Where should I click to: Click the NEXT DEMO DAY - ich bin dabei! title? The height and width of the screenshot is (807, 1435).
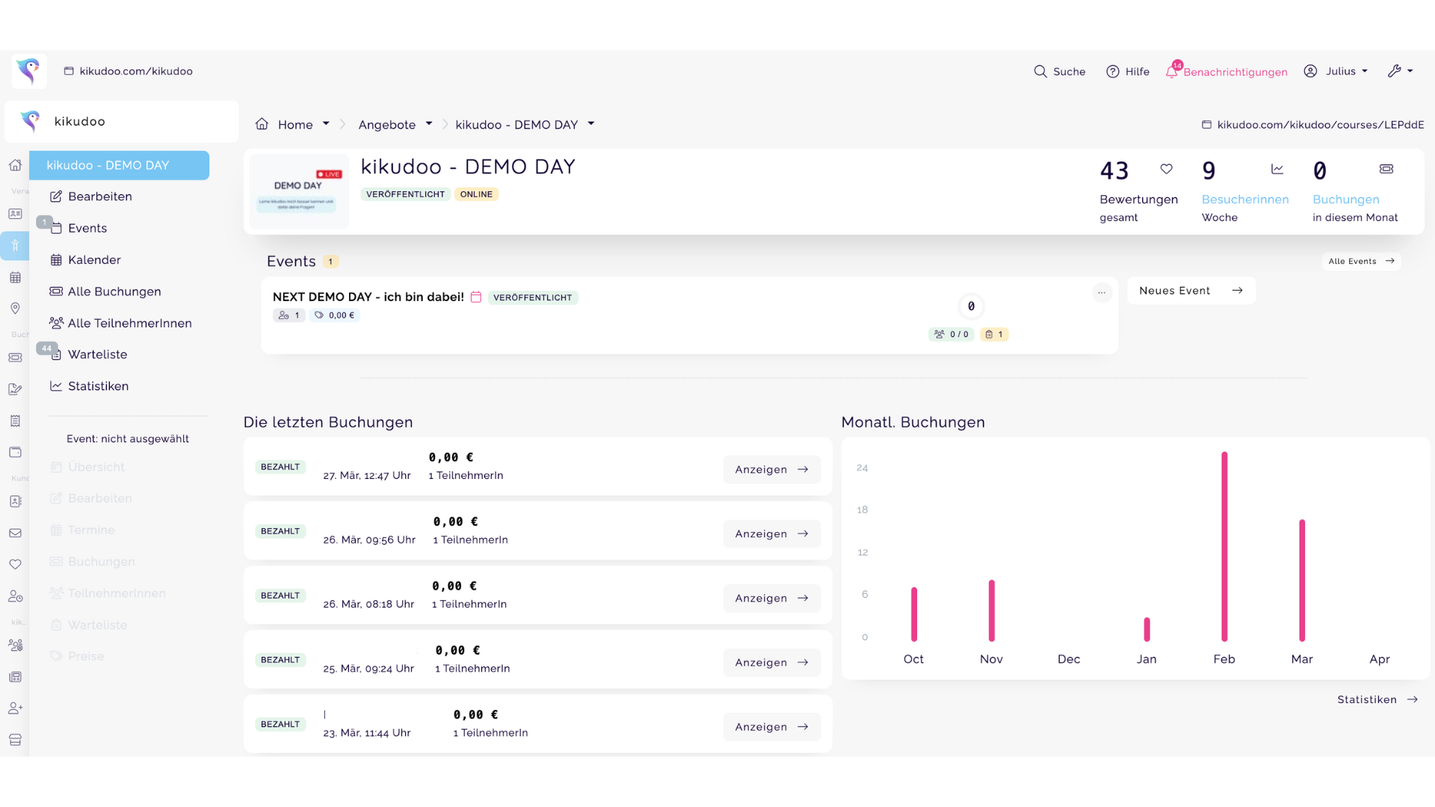tap(368, 297)
